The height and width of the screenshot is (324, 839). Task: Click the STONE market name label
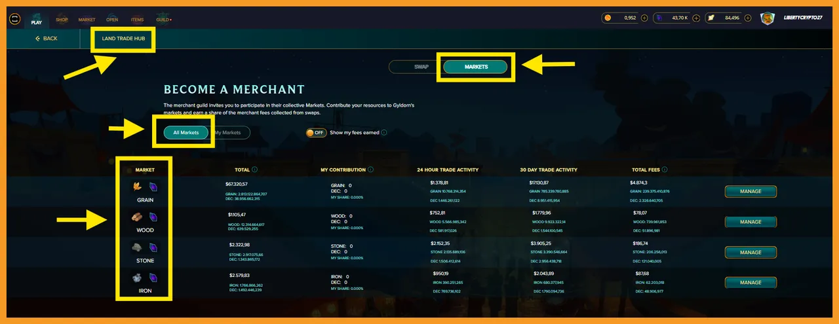[x=145, y=261]
